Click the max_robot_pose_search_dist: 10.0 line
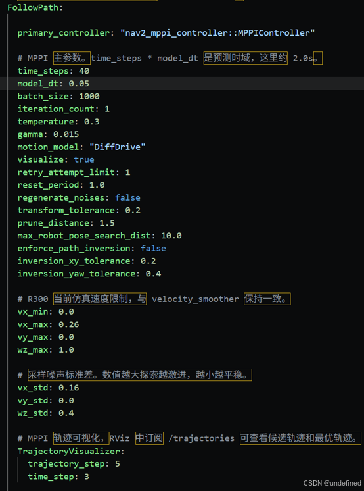The width and height of the screenshot is (364, 491). pos(99,236)
